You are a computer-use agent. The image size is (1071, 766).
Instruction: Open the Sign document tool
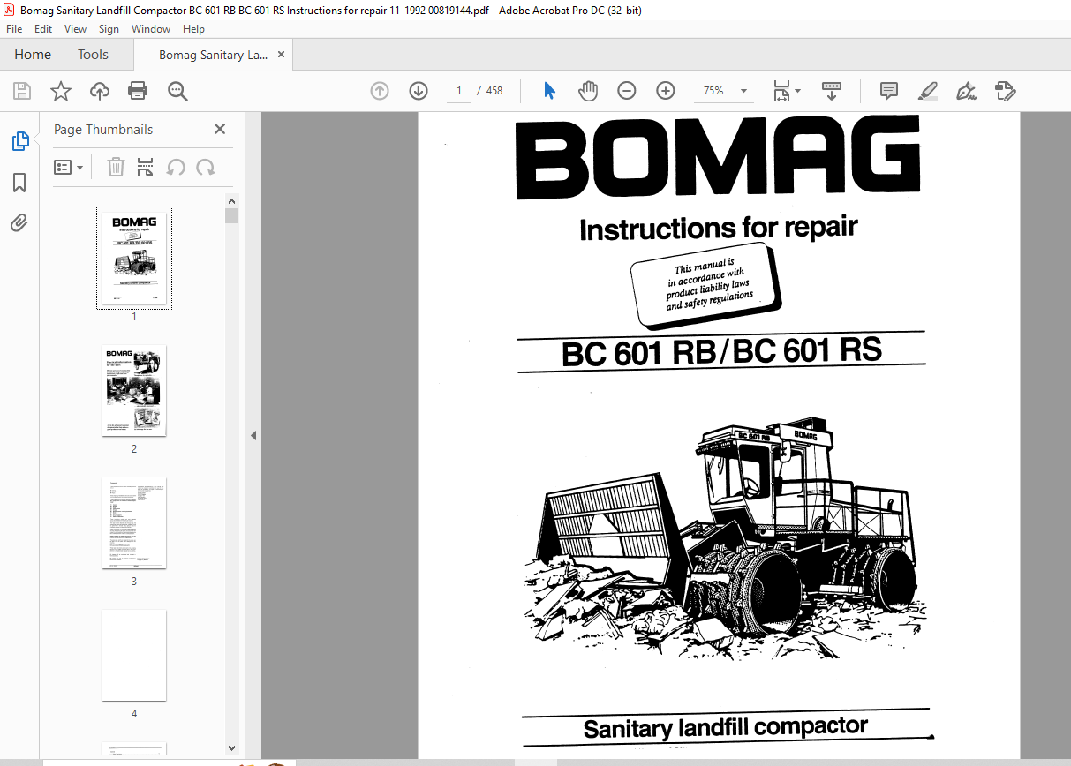[966, 91]
